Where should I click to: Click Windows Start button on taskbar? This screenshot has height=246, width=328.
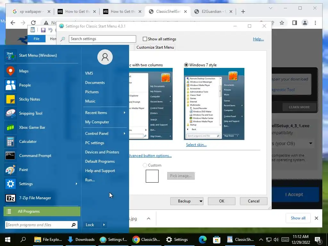(8, 240)
